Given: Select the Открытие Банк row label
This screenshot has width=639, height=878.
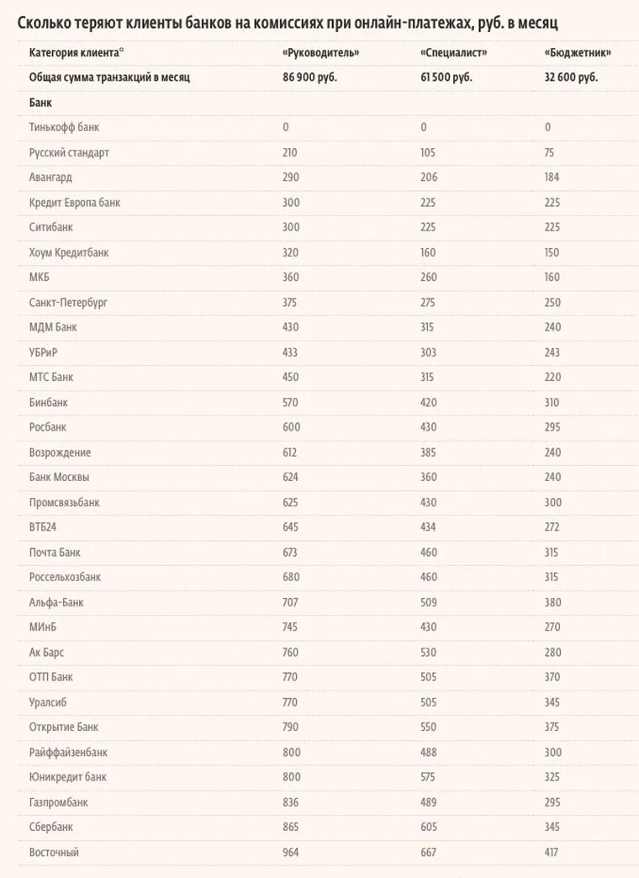Looking at the screenshot, I should (x=64, y=727).
